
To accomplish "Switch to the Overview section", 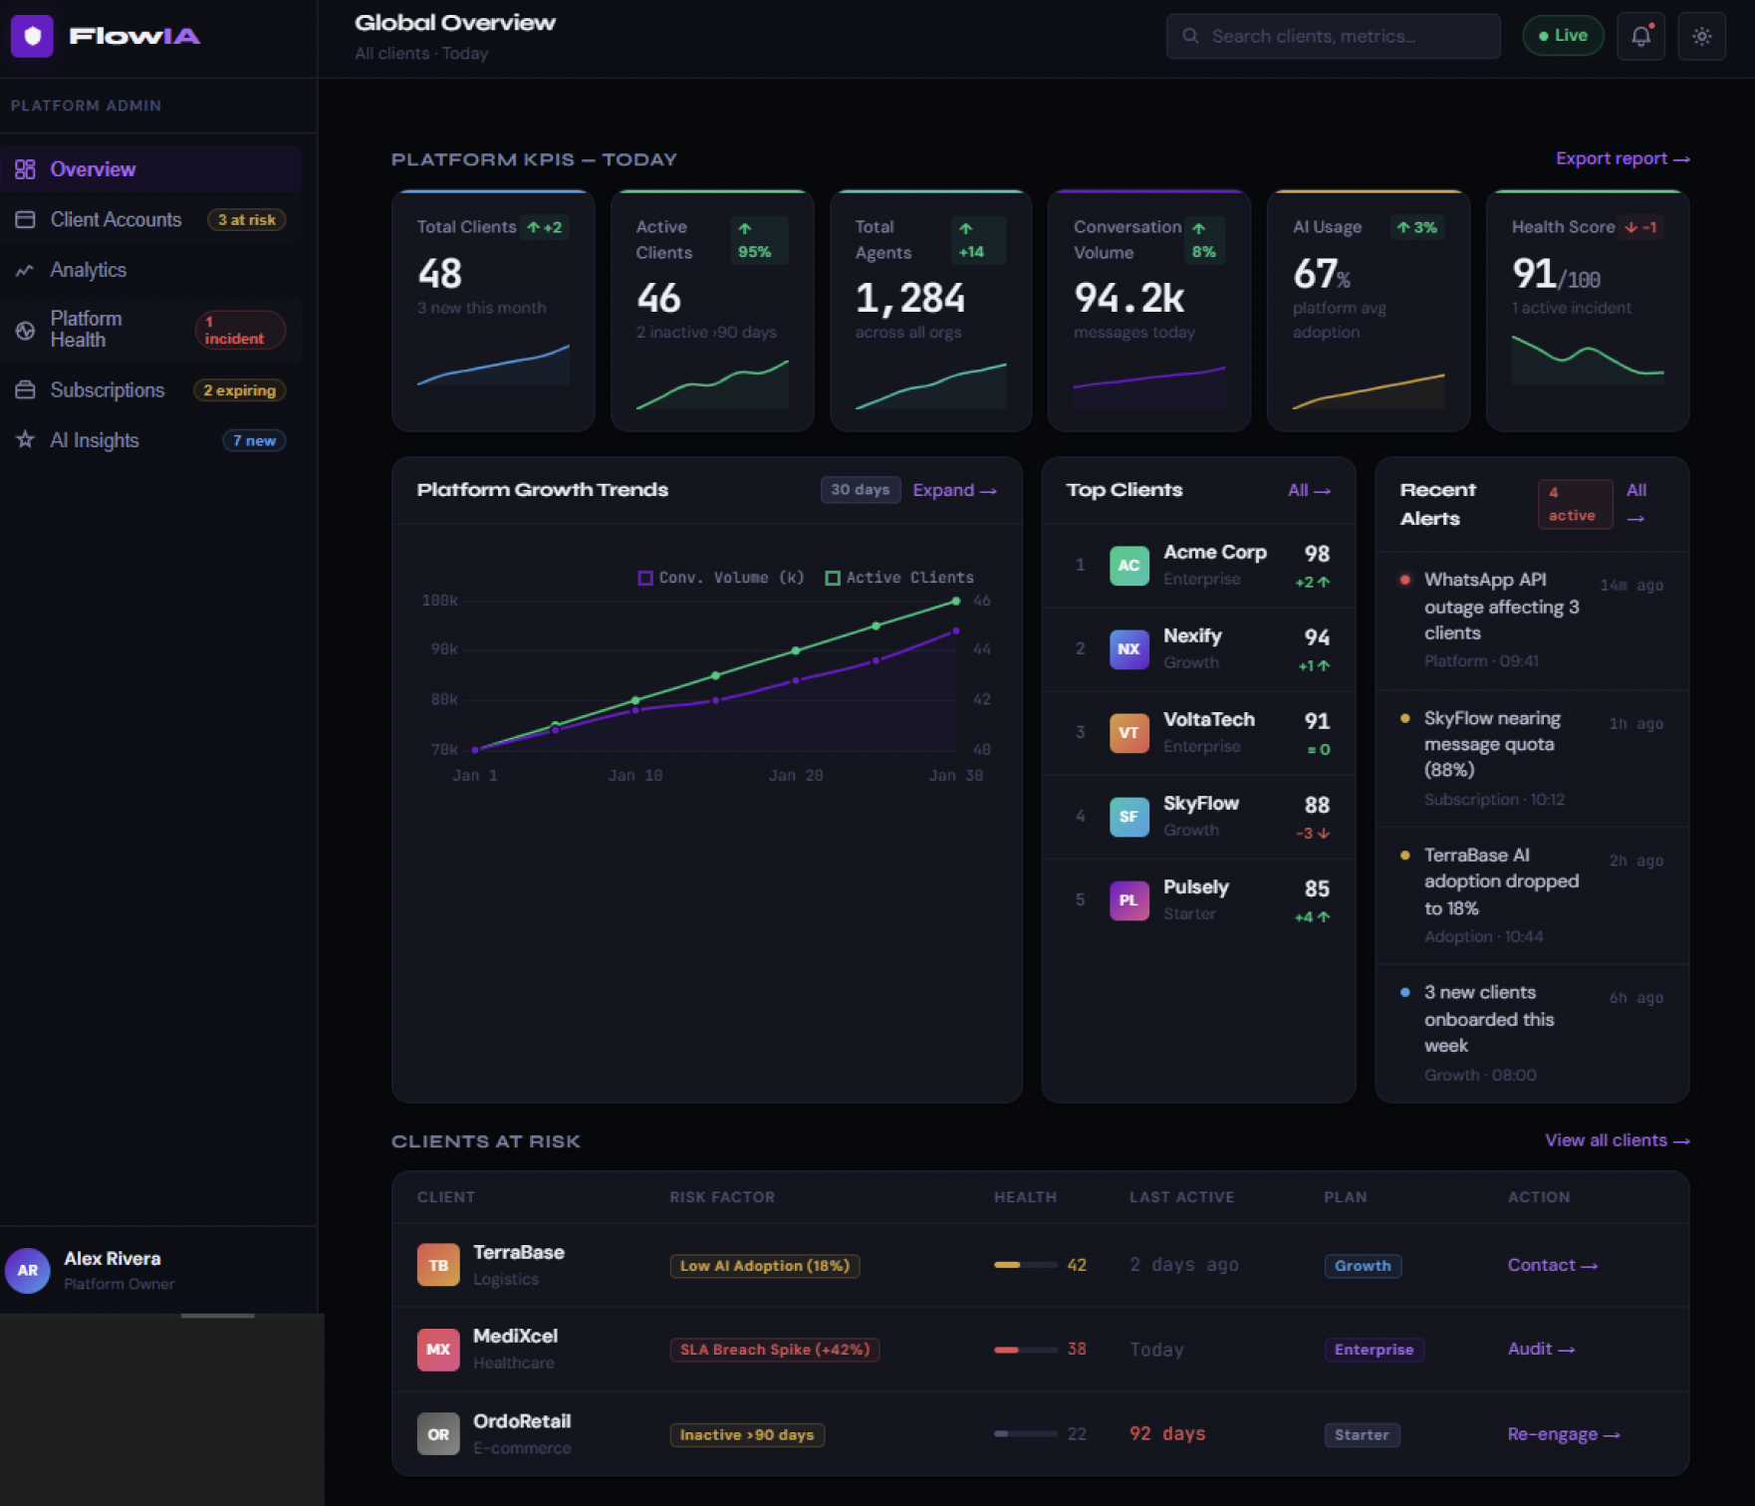I will tap(93, 169).
